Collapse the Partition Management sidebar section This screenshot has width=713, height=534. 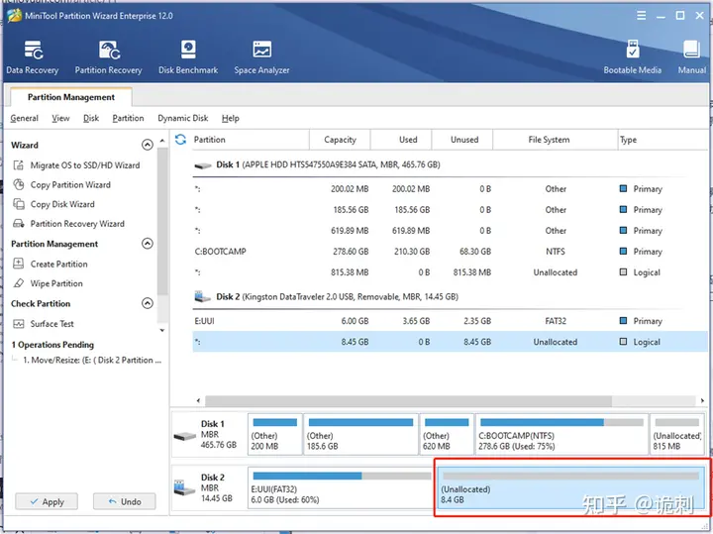click(148, 244)
